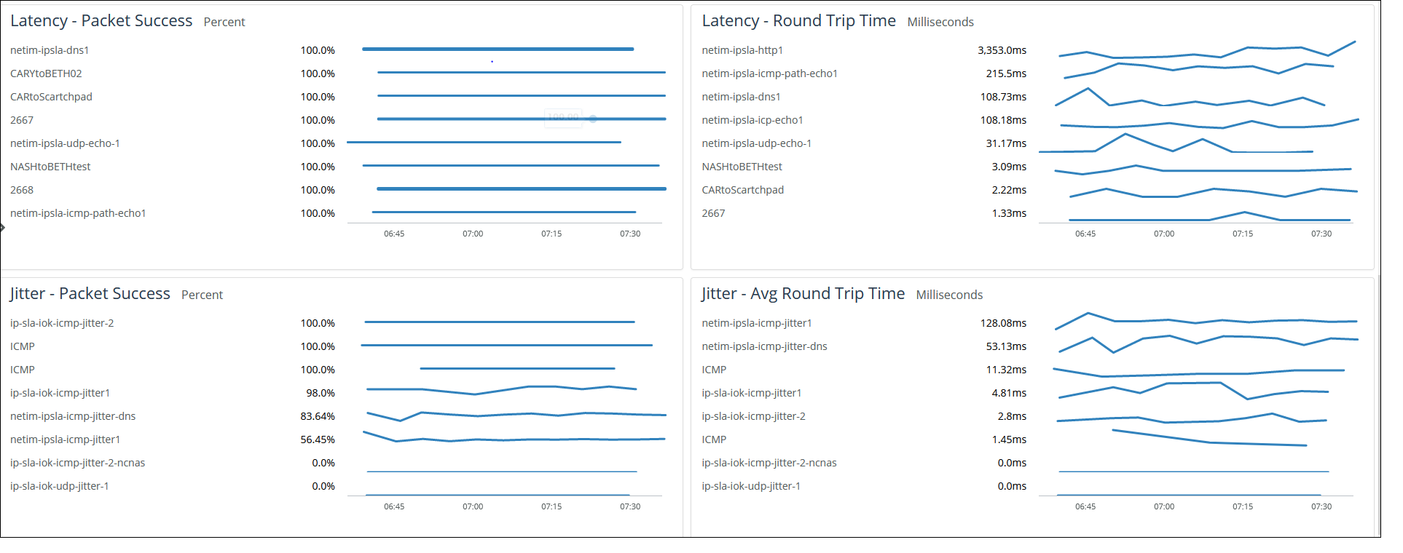
Task: Click 06:45 on the Jitter Avg Round Trip axis
Action: coord(1085,506)
